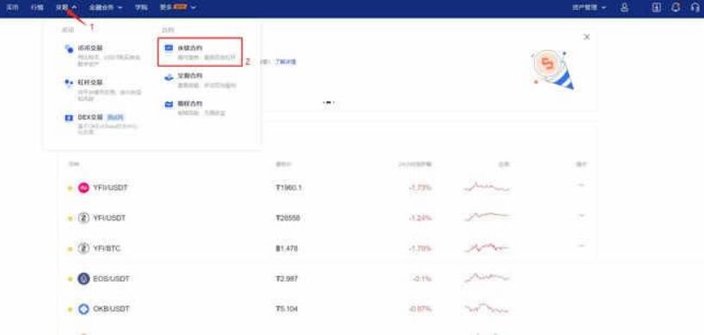The width and height of the screenshot is (704, 335).
Task: Click the EOS/USDT coin icon
Action: [x=83, y=279]
